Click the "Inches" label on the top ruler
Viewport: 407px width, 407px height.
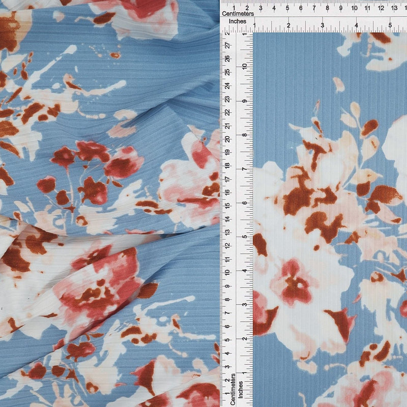pos(237,21)
